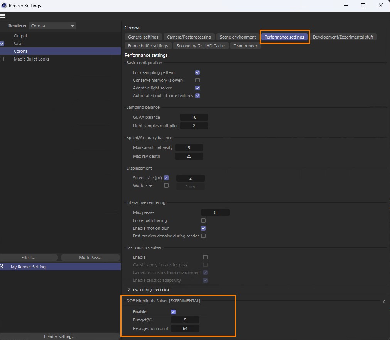Toggle Lock sampling pattern checkbox
Viewport: 390px width, 340px height.
198,72
